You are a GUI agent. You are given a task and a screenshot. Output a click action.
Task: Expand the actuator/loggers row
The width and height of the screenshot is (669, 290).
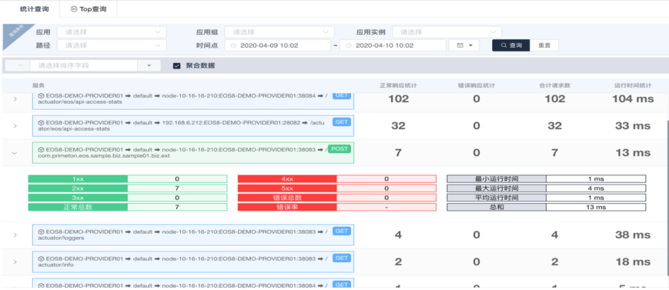coord(15,235)
